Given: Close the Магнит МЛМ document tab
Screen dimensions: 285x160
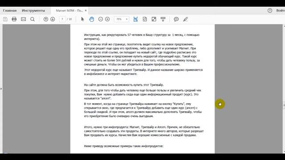Looking at the screenshot, I should tap(85, 11).
